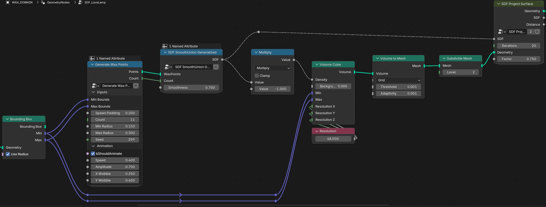Collapse the Volume Cube node
The image size is (546, 207).
(317, 65)
